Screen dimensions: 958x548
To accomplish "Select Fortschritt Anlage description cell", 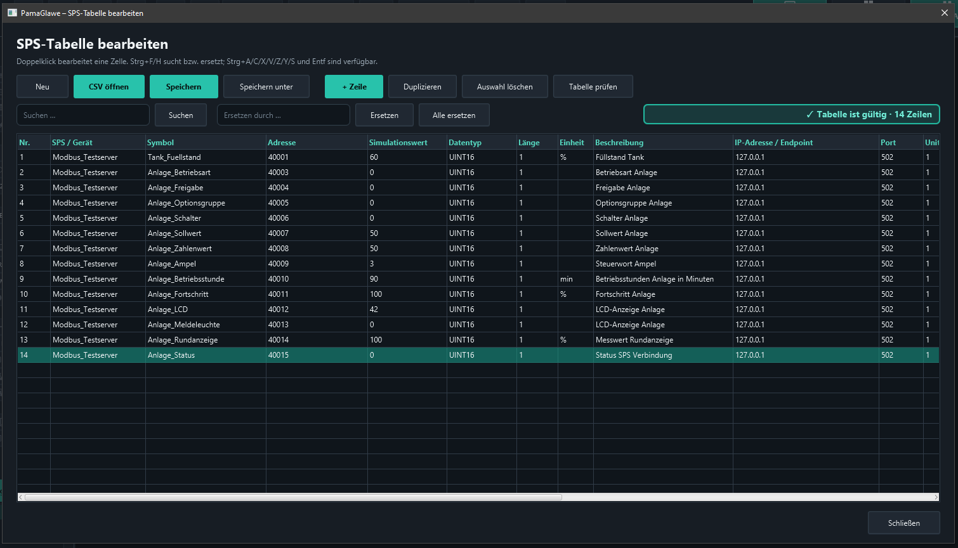I will coord(664,294).
